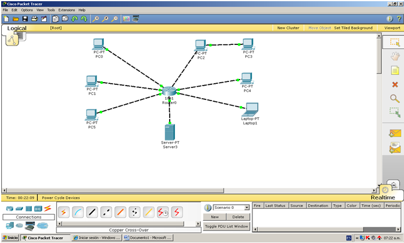Click New Cluster in the yellow bar
Image resolution: width=404 pixels, height=243 pixels.
(288, 28)
